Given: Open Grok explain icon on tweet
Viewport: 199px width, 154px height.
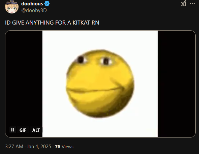Looking at the screenshot, I should tap(184, 3).
